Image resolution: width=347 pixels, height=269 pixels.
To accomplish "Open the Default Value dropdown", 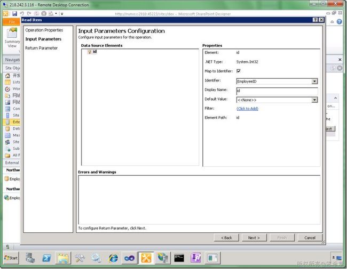I will pyautogui.click(x=314, y=100).
